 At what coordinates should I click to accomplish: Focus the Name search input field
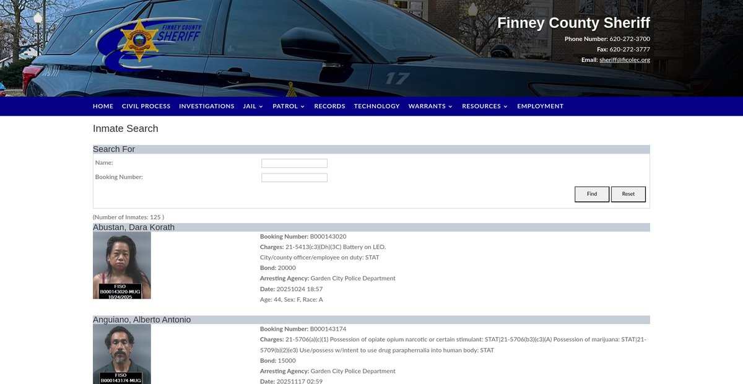[294, 164]
